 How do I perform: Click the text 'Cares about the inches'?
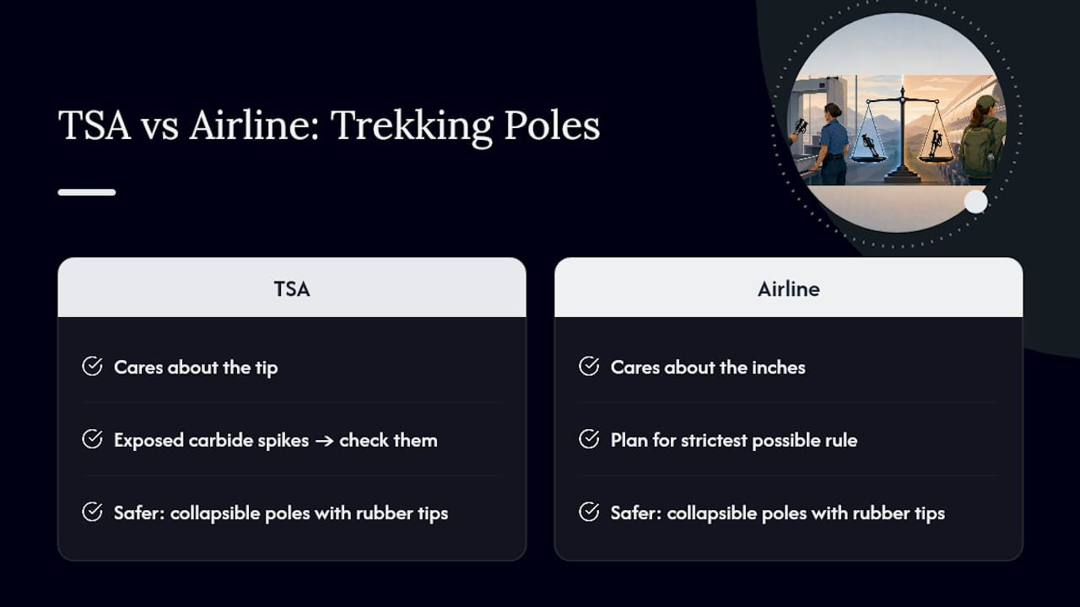pos(708,368)
